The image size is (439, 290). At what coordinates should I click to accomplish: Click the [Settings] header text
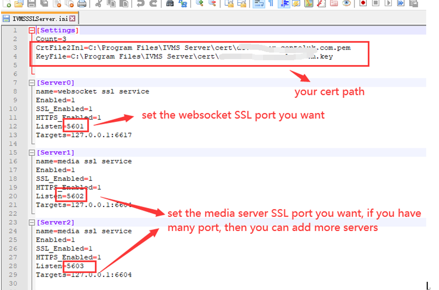(58, 30)
